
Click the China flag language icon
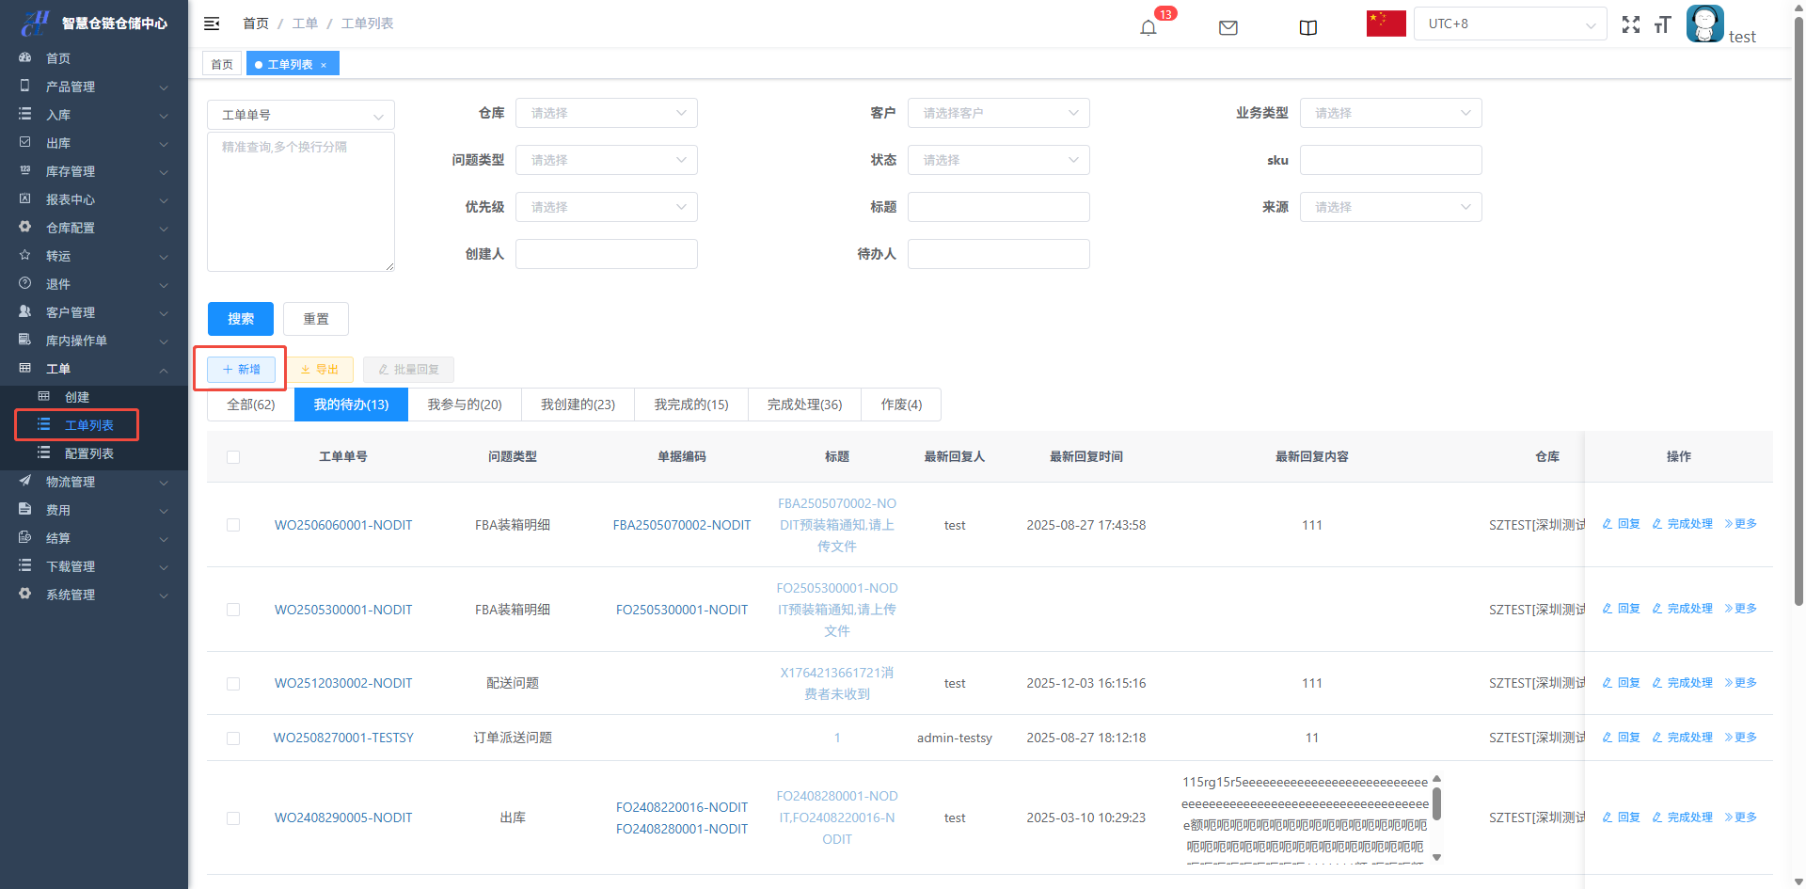click(1386, 24)
